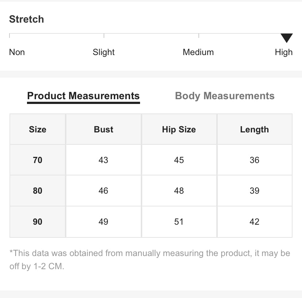The height and width of the screenshot is (298, 302).
Task: Click the Size column header
Action: pyautogui.click(x=38, y=129)
